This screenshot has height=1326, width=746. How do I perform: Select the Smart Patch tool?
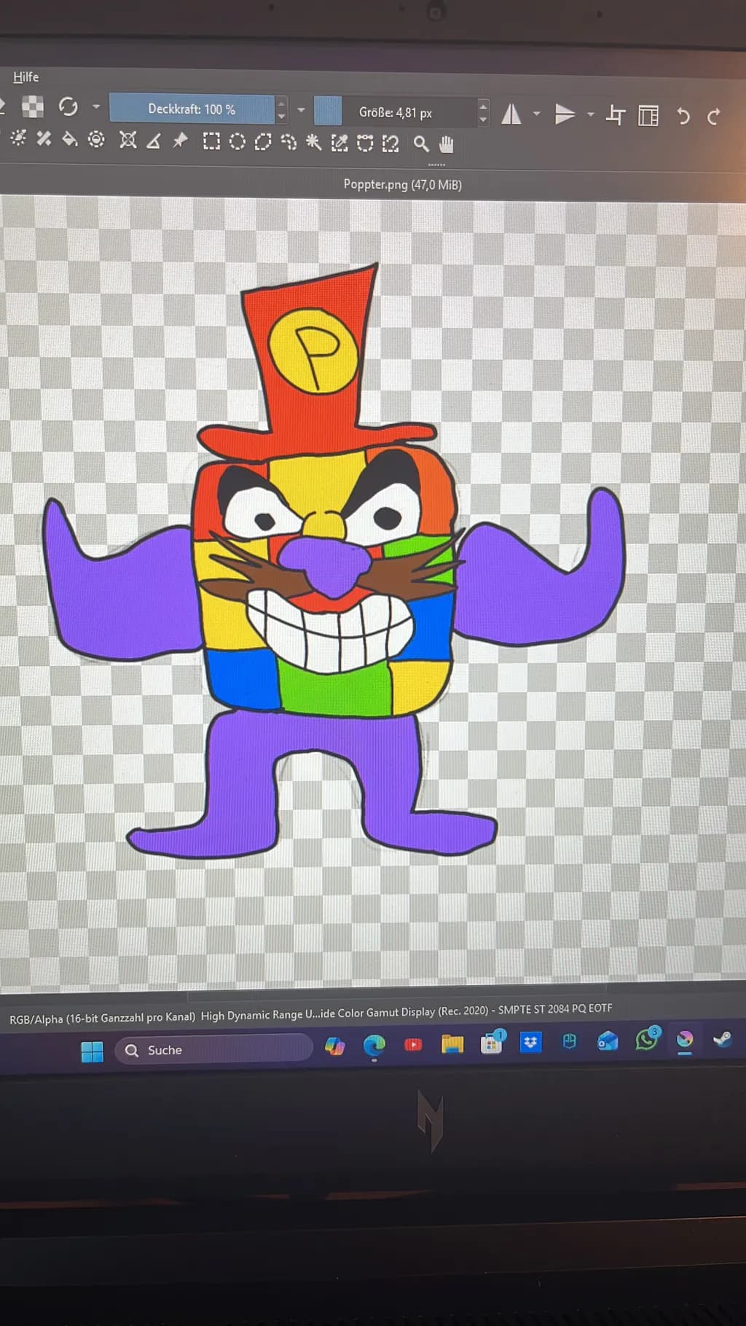pos(44,138)
